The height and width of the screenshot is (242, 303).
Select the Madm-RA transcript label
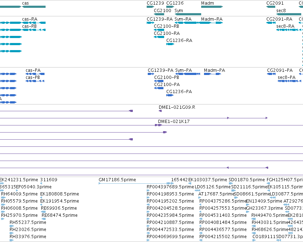pos(212,19)
